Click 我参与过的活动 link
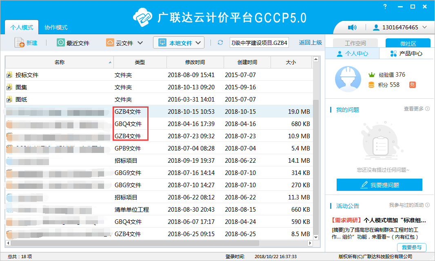The height and width of the screenshot is (261, 435). point(406,205)
